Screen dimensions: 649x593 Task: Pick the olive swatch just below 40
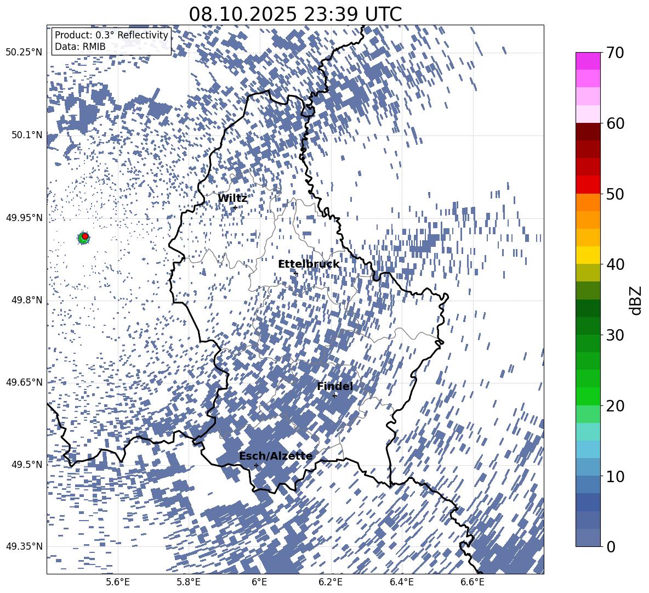coord(588,273)
